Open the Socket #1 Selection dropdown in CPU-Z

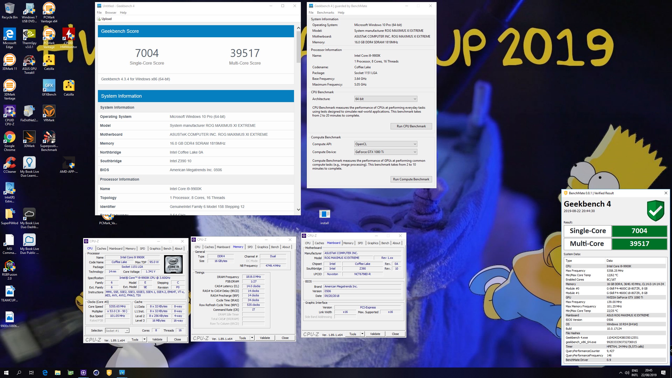(117, 330)
